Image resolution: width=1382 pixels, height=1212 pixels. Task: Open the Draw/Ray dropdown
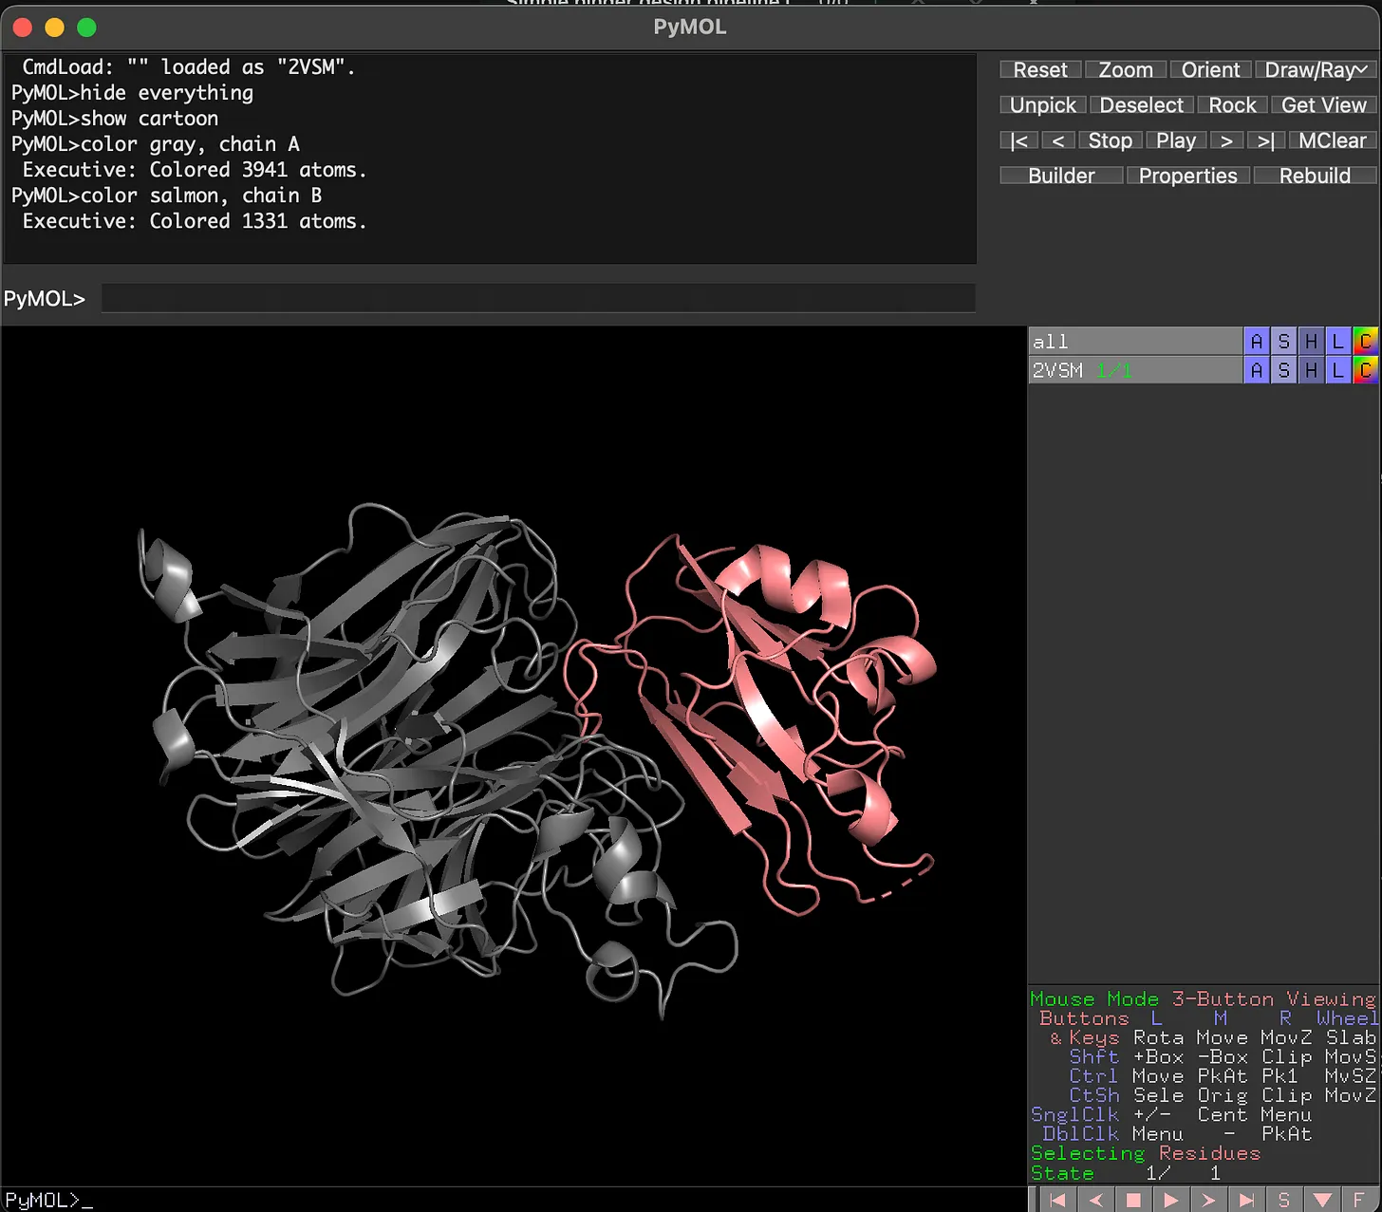pos(1316,69)
